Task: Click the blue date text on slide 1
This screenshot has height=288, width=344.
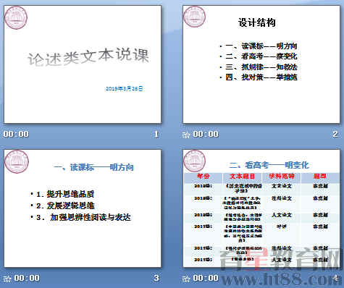Action: coord(125,88)
